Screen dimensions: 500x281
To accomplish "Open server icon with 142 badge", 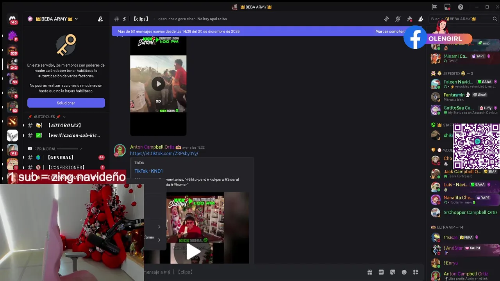I will 12,149.
